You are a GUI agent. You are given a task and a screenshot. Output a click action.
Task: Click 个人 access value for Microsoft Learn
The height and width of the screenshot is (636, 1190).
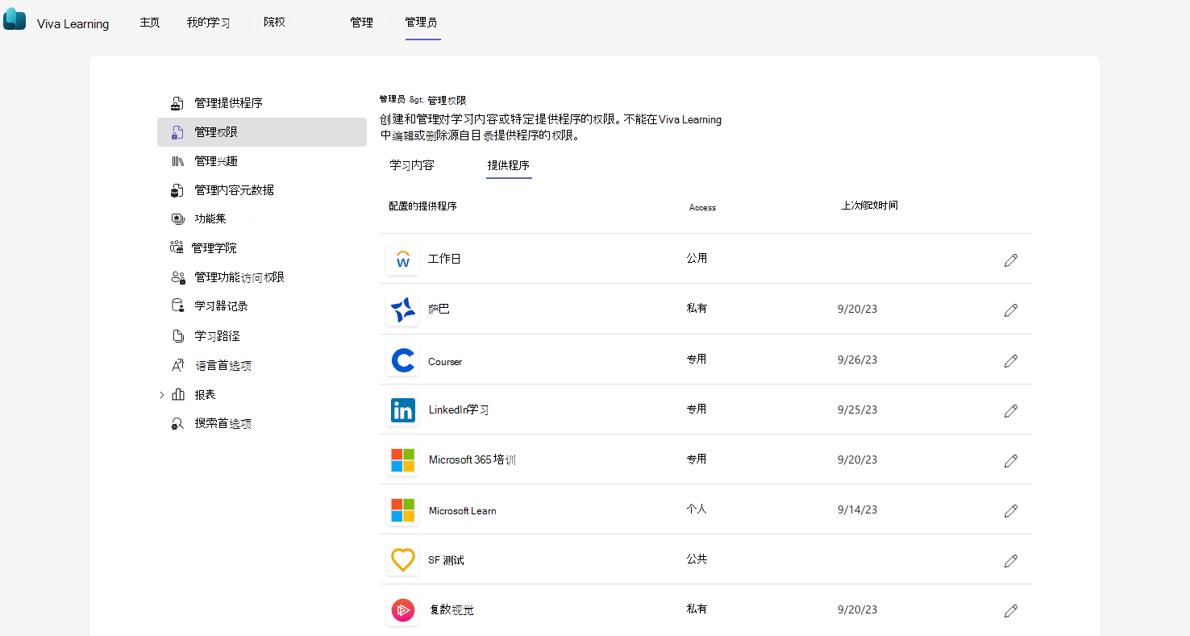point(697,509)
